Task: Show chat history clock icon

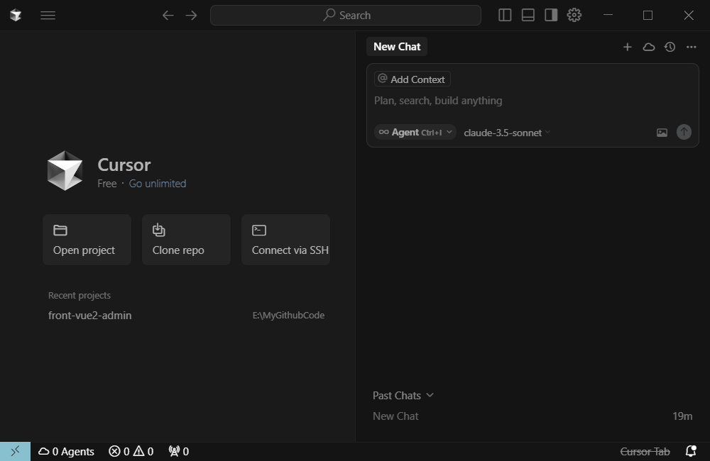Action: 670,47
